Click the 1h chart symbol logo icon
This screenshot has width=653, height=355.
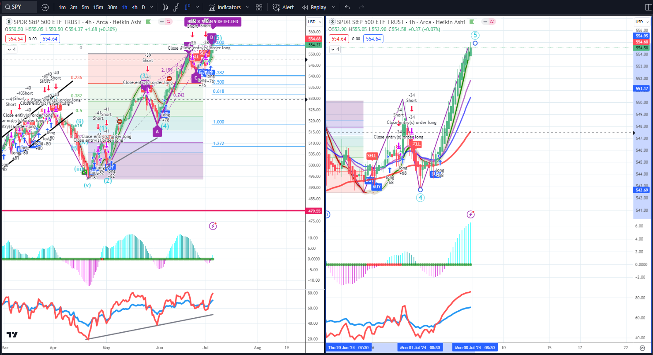[x=332, y=22]
